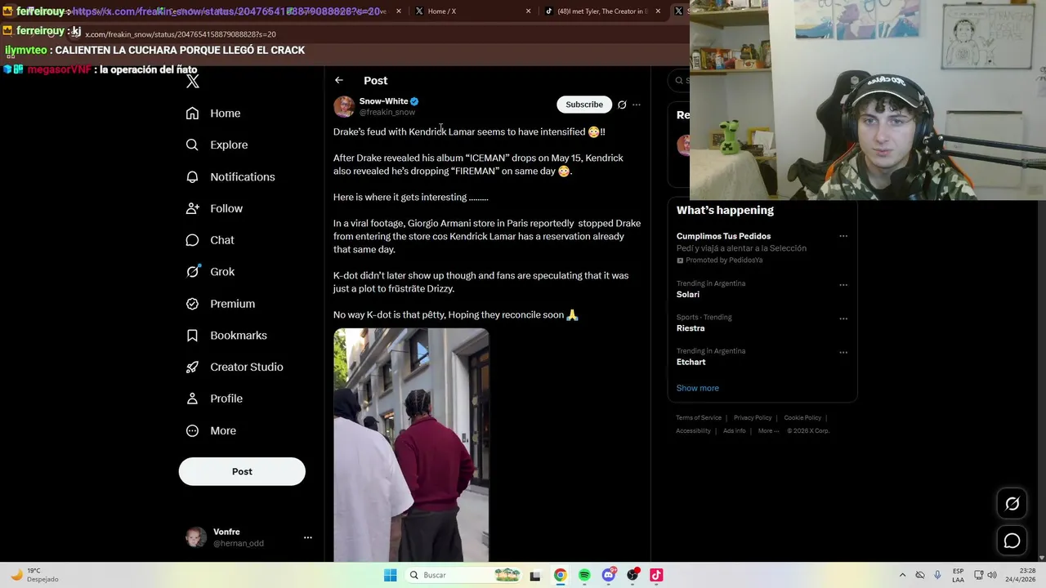Open Follow in the sidebar
Screen dimensions: 1046x588
click(x=214, y=208)
